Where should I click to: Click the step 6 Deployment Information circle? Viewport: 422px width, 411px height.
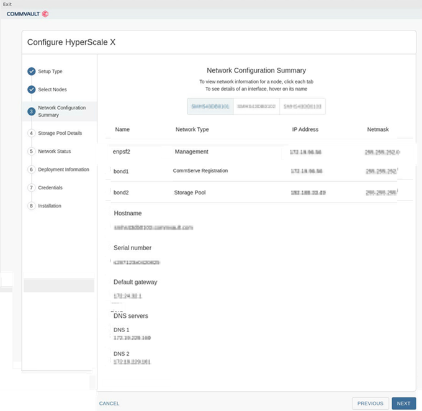pyautogui.click(x=31, y=169)
